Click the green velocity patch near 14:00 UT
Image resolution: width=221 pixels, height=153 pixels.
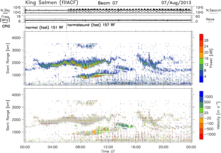pyautogui.click(x=122, y=125)
